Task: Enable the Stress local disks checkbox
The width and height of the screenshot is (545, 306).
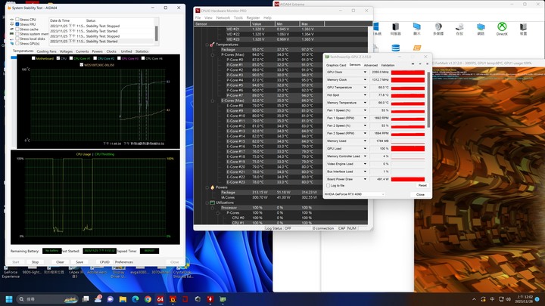Action: tap(17, 39)
